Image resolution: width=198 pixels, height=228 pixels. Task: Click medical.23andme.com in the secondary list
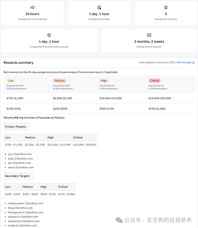click(22, 225)
